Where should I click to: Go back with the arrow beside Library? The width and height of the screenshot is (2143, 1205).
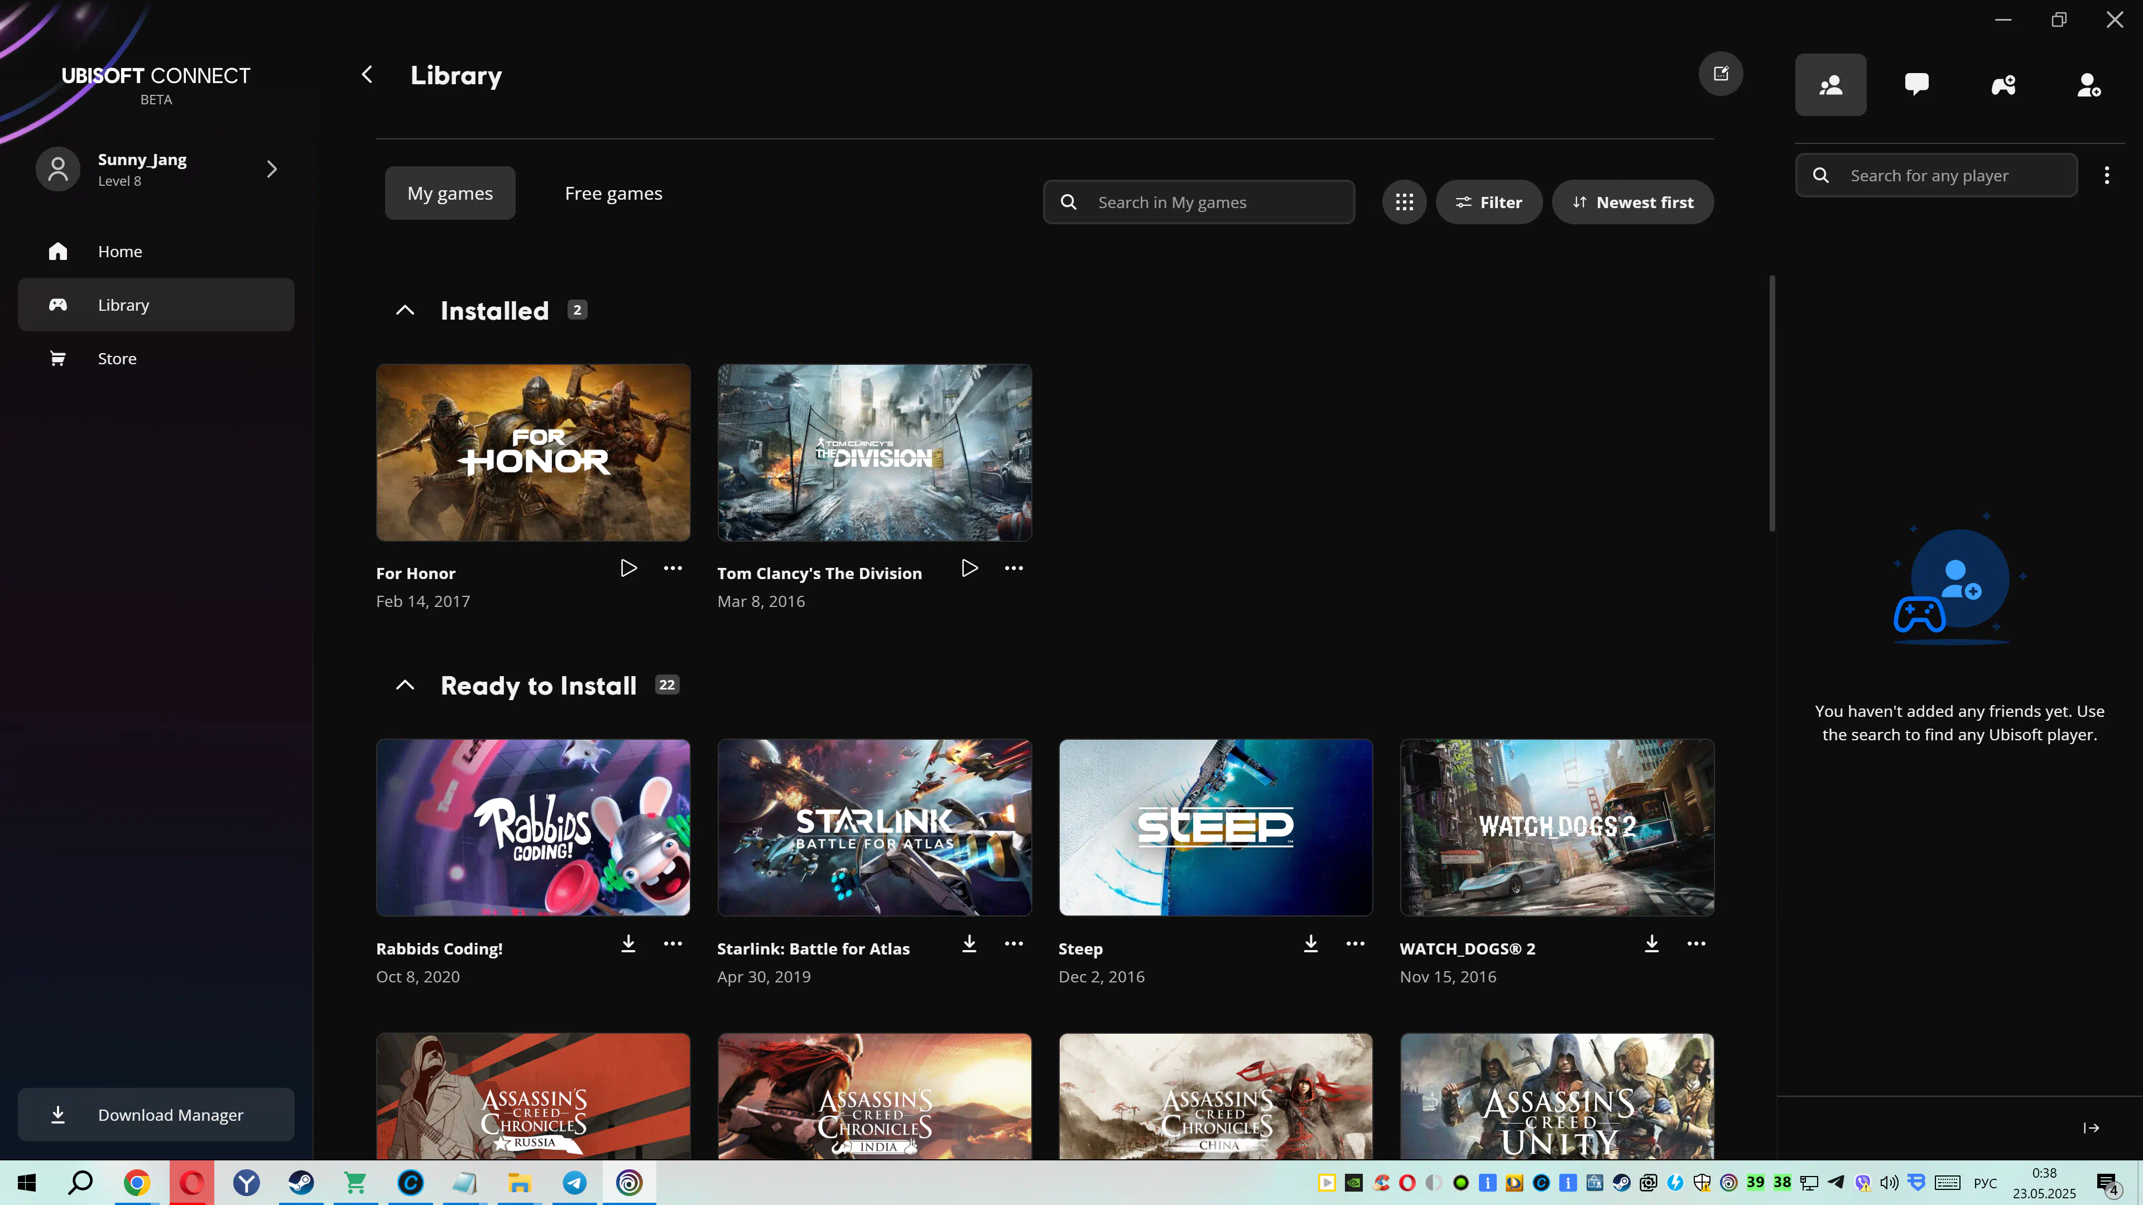click(367, 75)
